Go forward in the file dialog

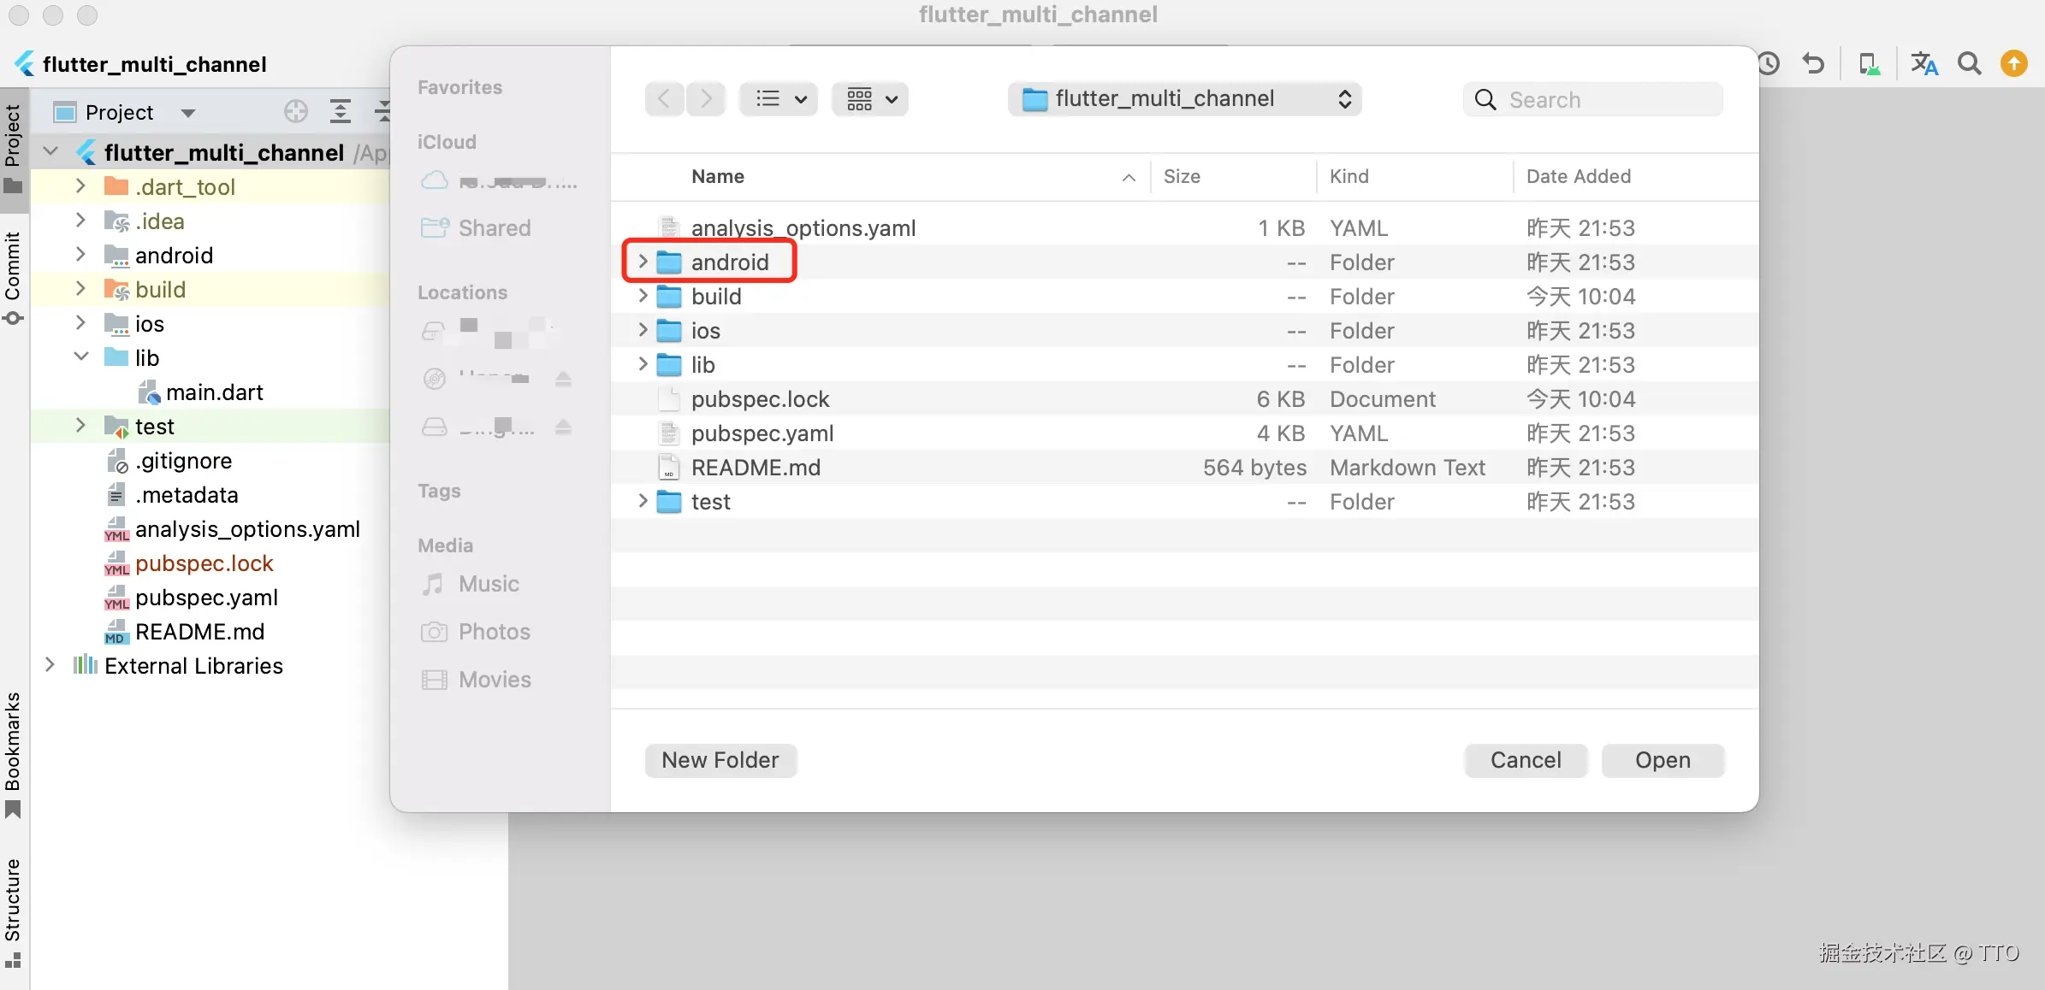point(706,99)
